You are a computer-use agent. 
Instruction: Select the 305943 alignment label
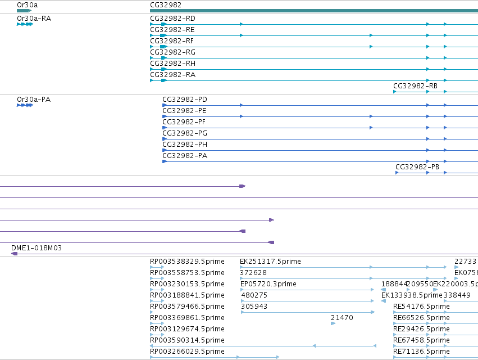point(254,307)
